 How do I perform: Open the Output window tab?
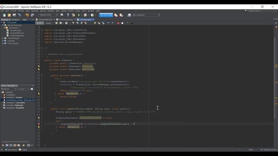click(23, 149)
